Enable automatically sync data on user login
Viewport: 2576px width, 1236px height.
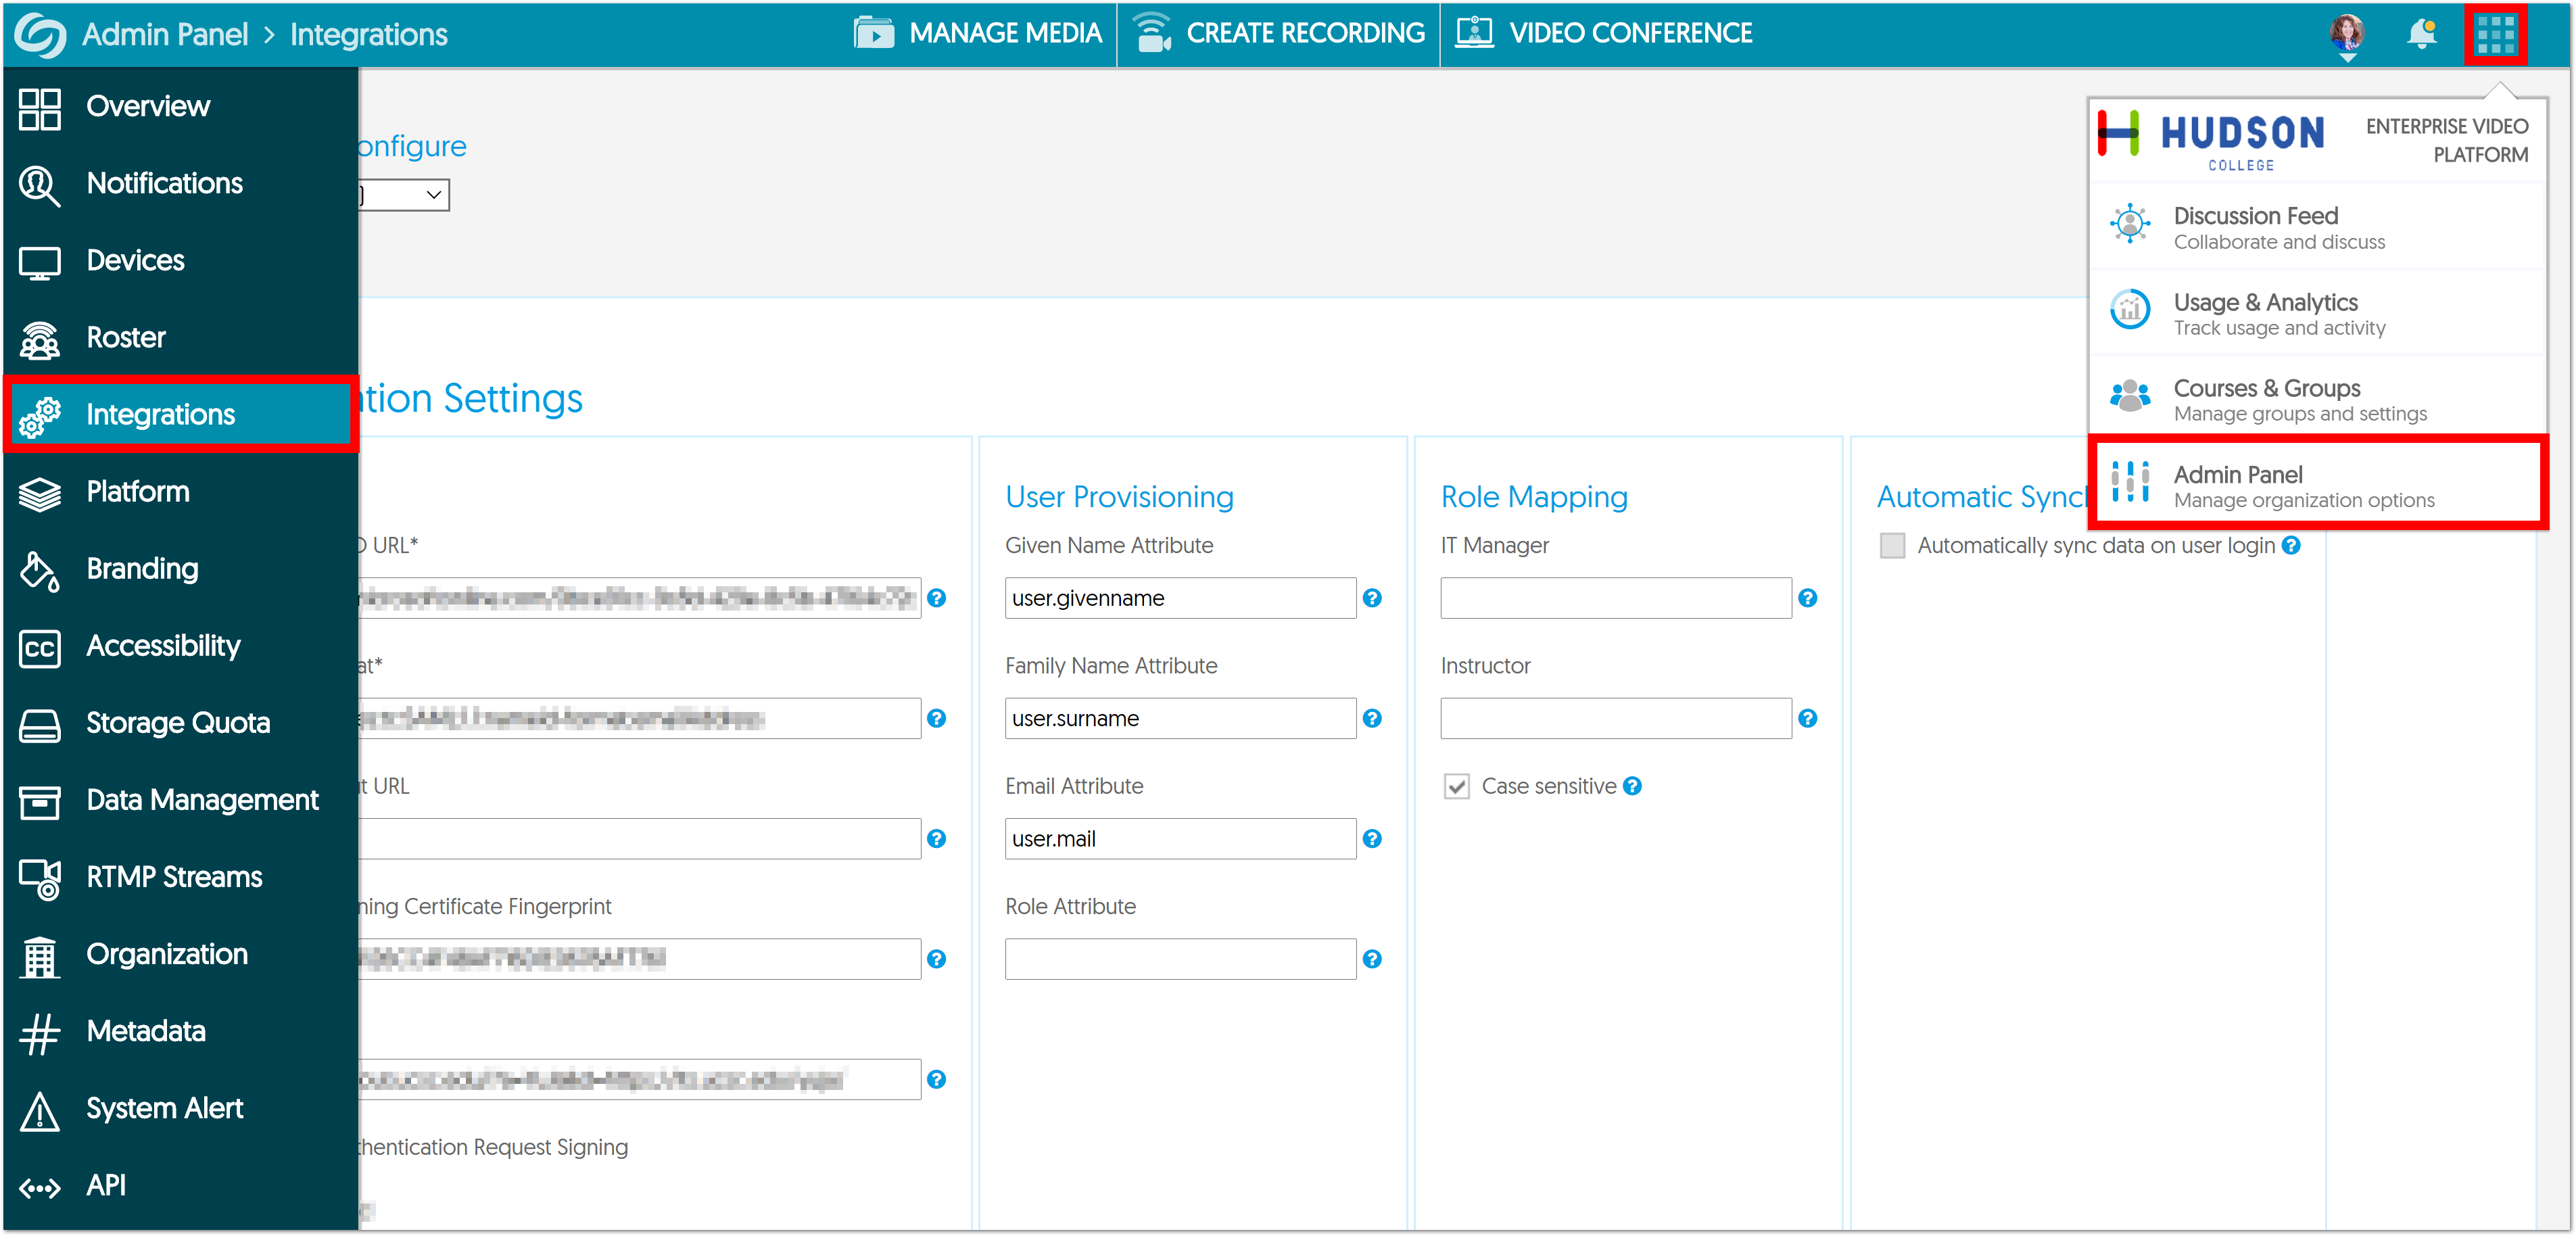(1891, 546)
